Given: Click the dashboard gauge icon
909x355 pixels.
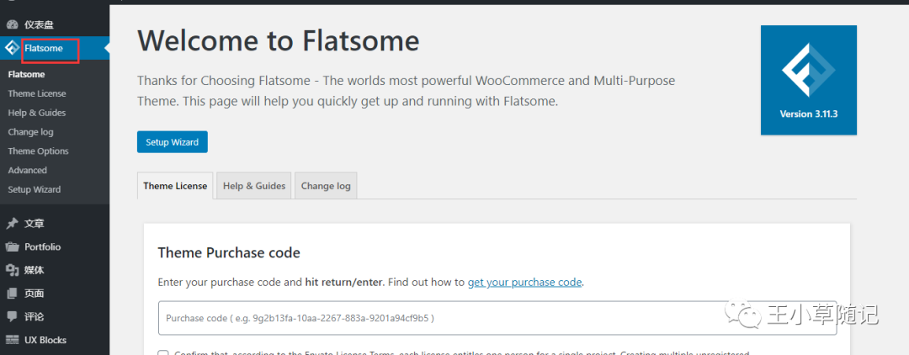Looking at the screenshot, I should coord(12,25).
